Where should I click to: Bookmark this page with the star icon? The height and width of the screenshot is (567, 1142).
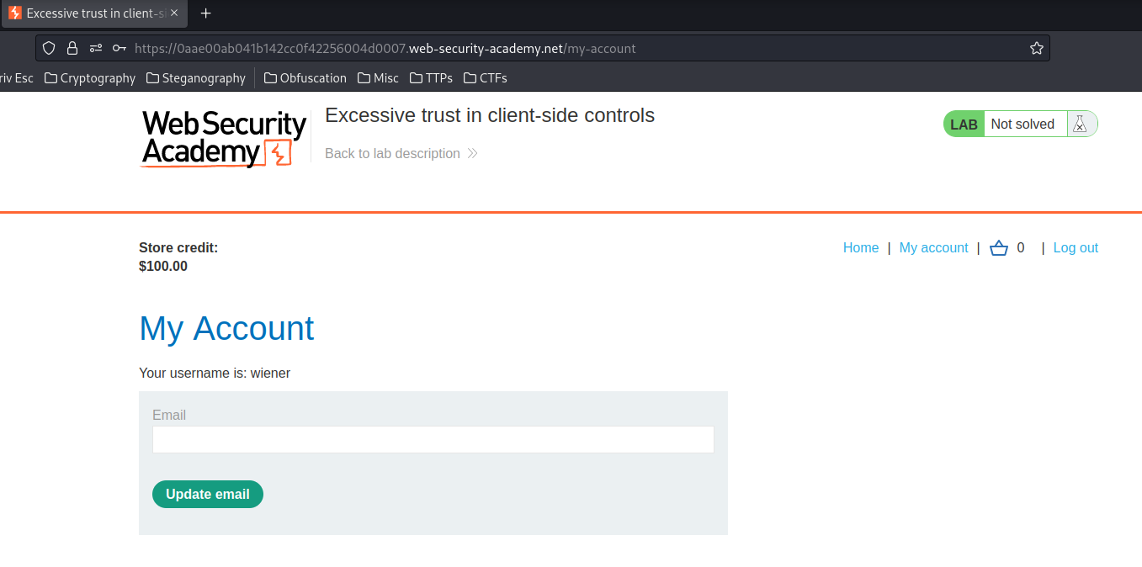[x=1037, y=48]
